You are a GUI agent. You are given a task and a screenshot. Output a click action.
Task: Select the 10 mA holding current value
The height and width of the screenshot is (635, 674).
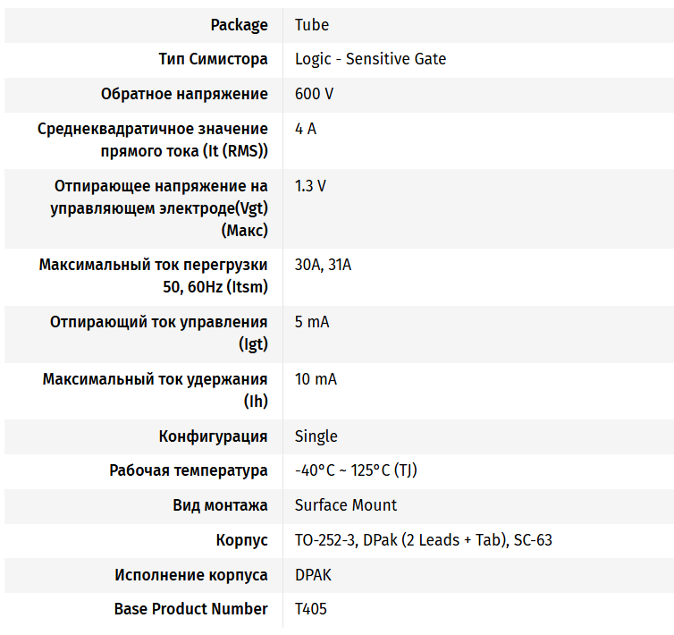point(316,379)
